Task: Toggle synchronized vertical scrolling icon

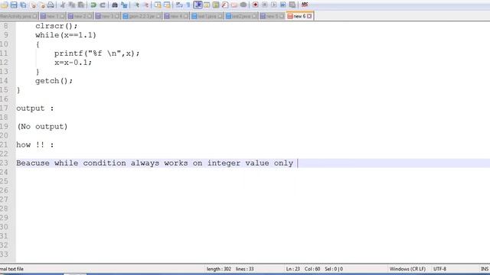Action: click(158, 5)
